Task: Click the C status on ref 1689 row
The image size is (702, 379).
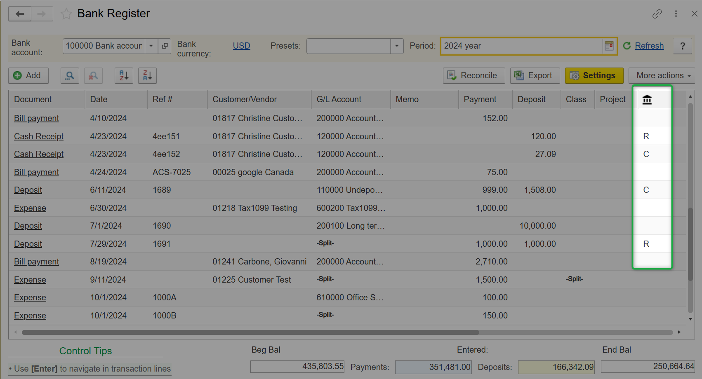Action: [646, 190]
